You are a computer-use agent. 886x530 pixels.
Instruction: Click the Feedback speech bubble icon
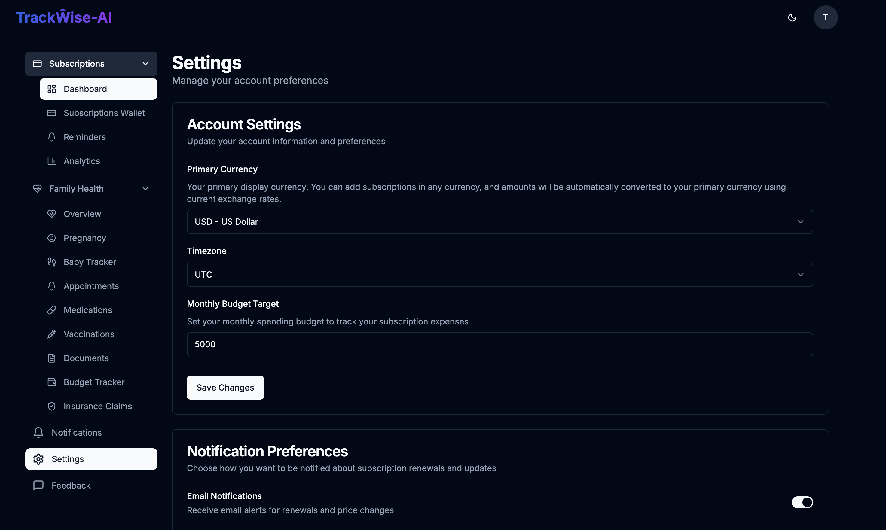(38, 485)
